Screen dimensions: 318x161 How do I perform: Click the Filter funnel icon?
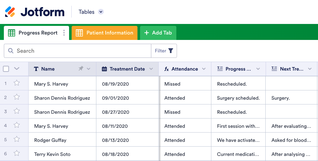171,51
